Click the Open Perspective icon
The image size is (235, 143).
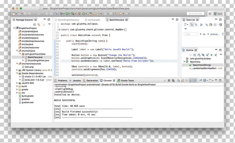point(210,14)
